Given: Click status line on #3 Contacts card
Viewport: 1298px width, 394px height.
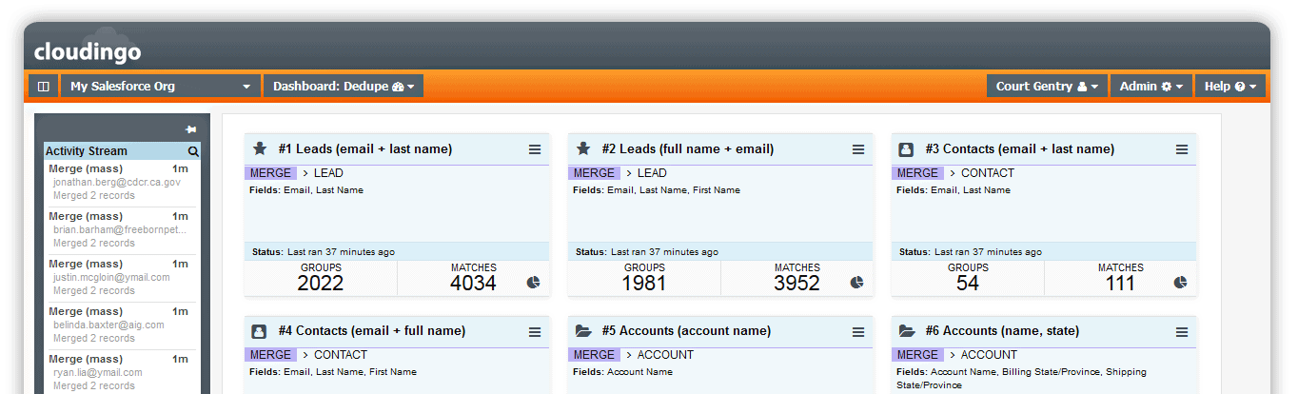Looking at the screenshot, I should coord(1044,252).
